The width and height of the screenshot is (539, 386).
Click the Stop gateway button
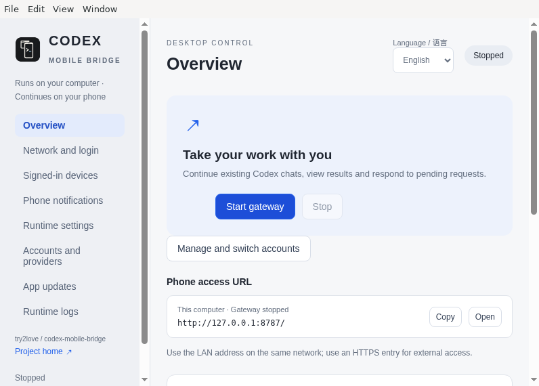tap(322, 207)
